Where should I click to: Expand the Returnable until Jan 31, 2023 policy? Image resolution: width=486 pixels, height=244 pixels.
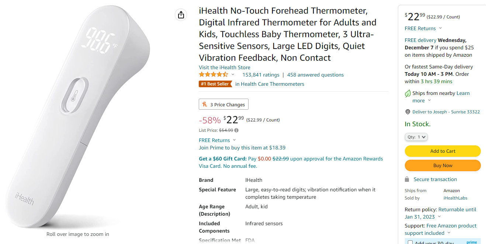[439, 217]
